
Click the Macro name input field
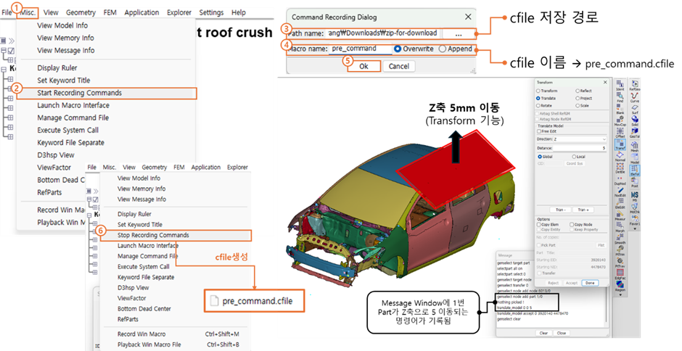(x=359, y=49)
